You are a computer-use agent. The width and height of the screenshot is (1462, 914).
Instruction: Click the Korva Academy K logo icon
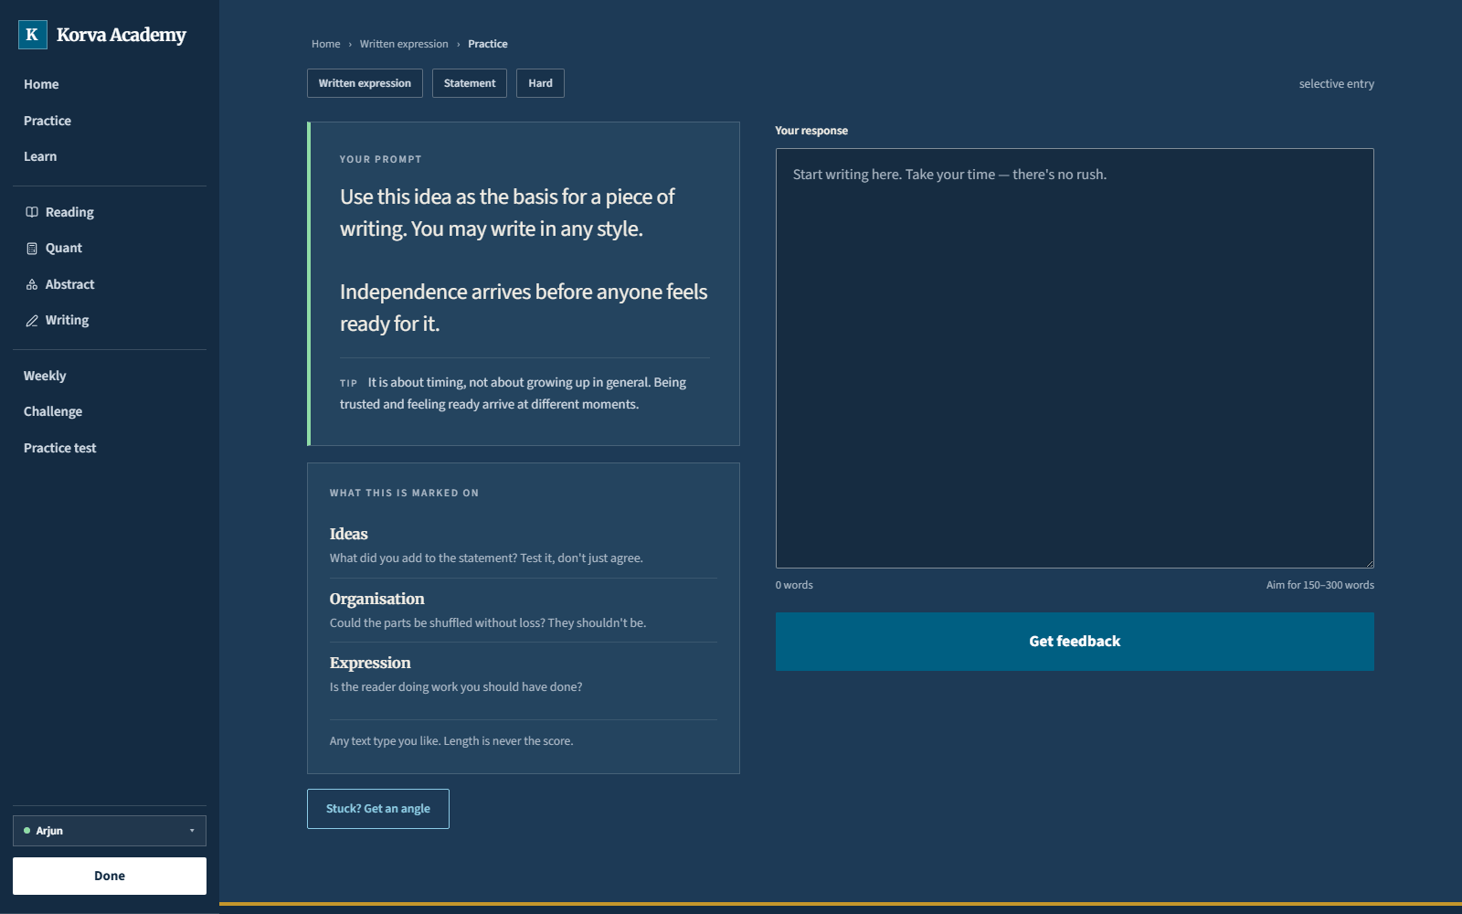pos(32,35)
